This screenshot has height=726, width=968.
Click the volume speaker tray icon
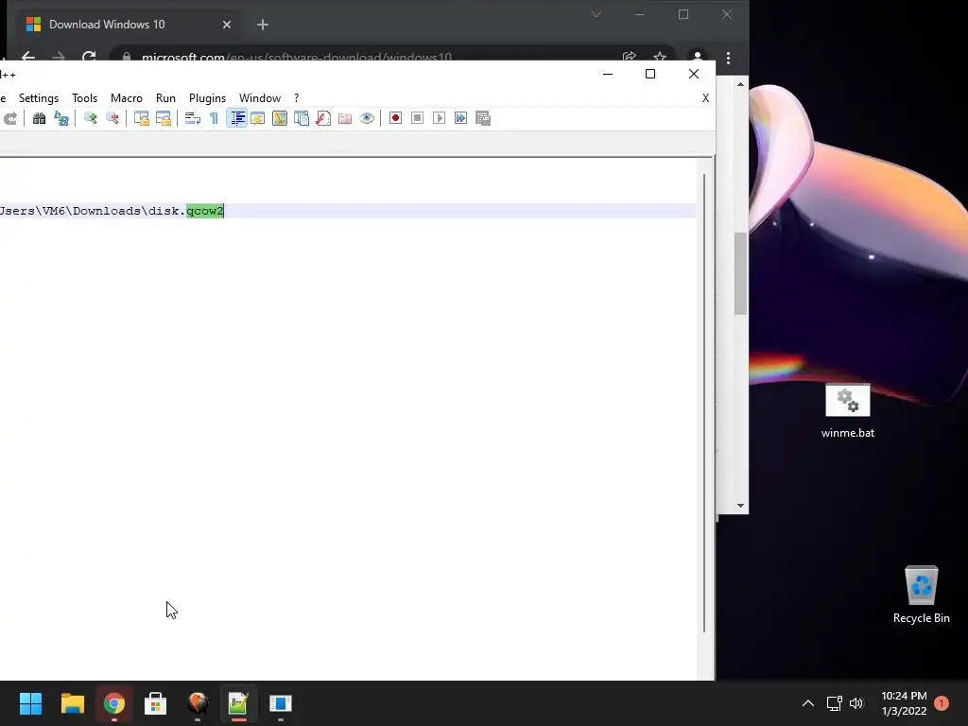[x=856, y=703]
